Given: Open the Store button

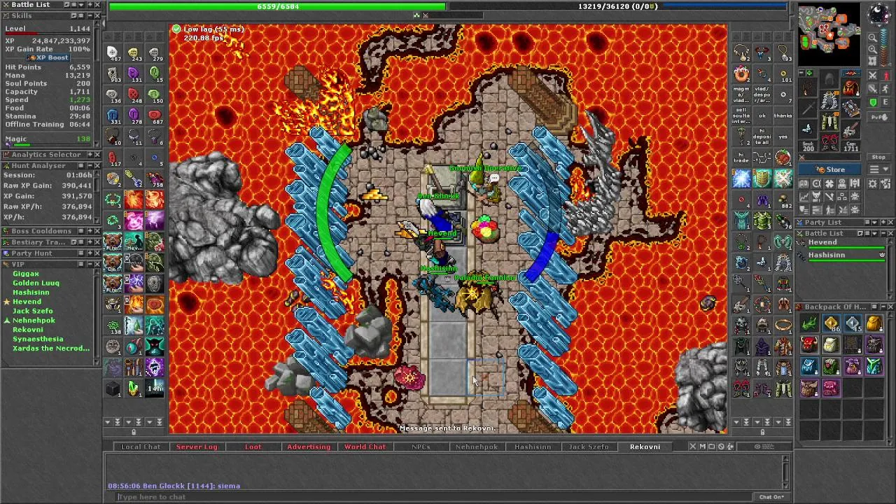Looking at the screenshot, I should tap(832, 169).
